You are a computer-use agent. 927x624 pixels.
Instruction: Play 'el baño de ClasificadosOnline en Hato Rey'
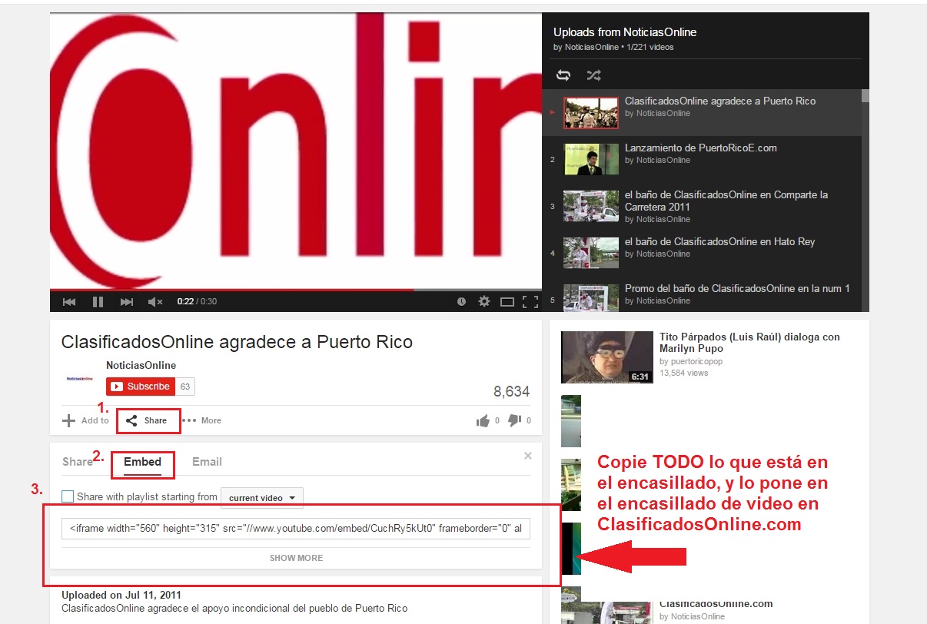point(719,241)
